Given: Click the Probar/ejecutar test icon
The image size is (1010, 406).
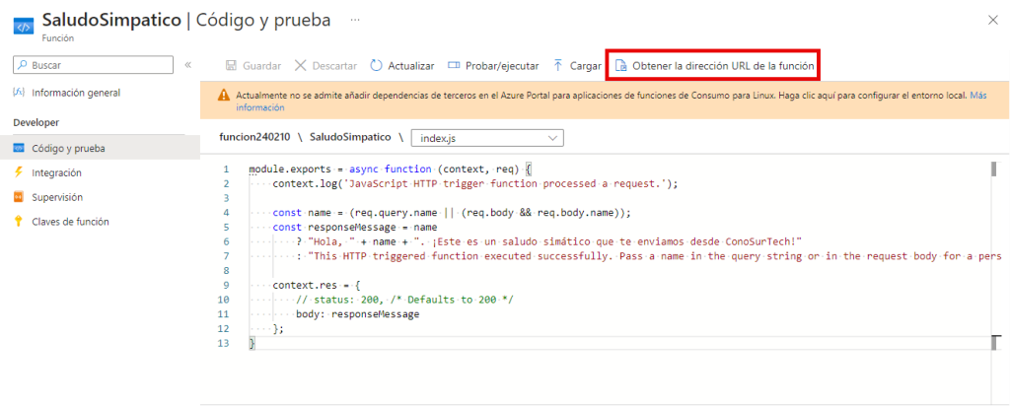Looking at the screenshot, I should click(454, 66).
